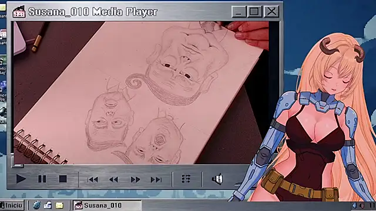Open the playlist options icon
The width and height of the screenshot is (376, 211).
(186, 179)
